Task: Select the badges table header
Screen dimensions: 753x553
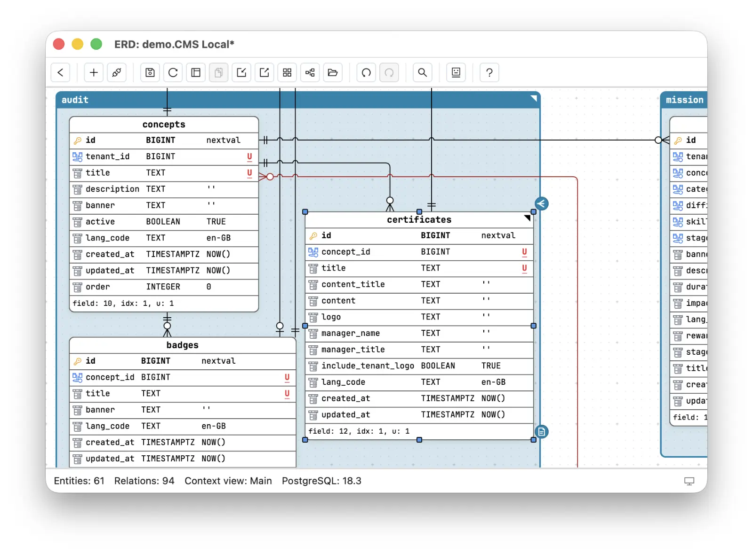Action: tap(183, 345)
